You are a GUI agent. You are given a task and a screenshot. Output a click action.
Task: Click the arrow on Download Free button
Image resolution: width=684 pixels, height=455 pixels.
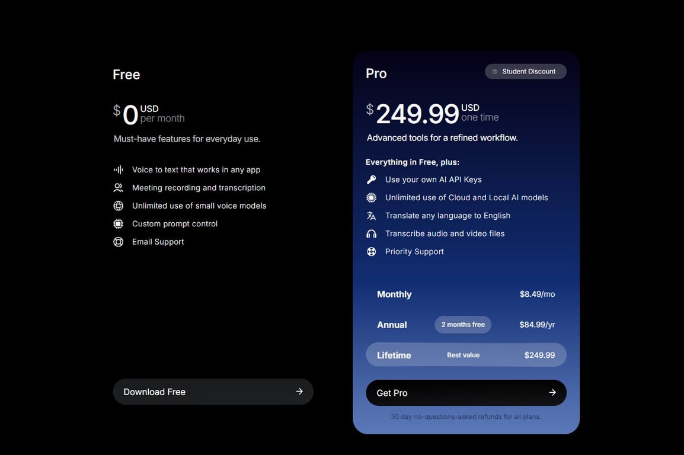coord(299,392)
